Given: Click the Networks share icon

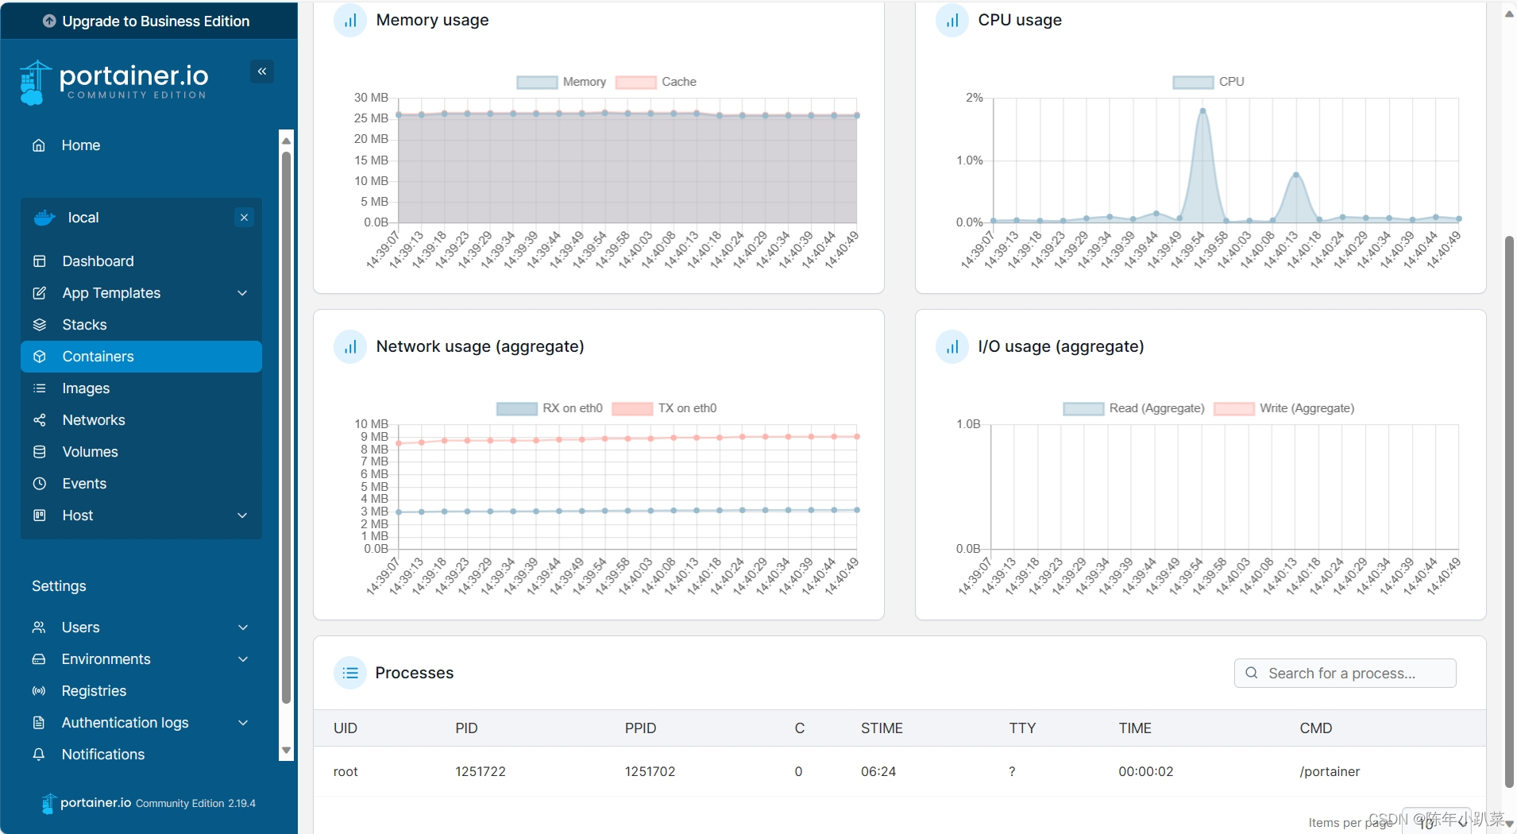Looking at the screenshot, I should tap(40, 420).
